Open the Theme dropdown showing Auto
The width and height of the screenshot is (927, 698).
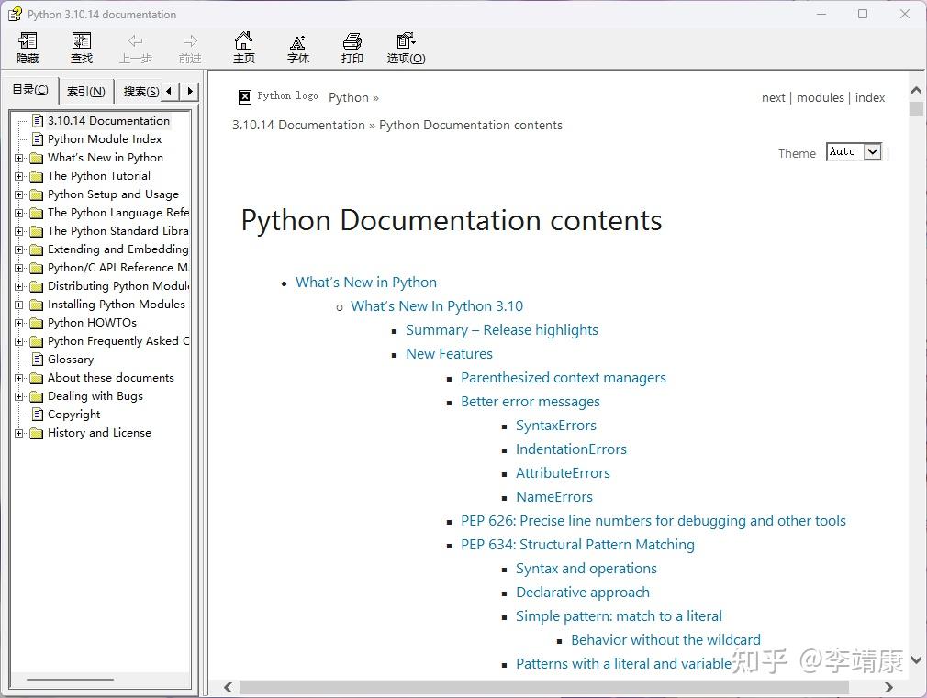(853, 151)
